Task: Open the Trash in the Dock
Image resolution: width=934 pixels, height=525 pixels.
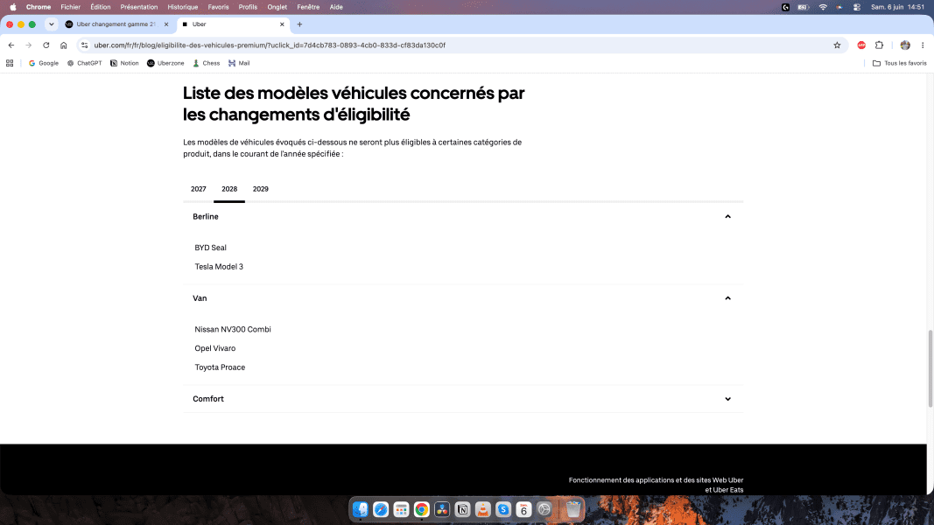Action: (x=573, y=509)
